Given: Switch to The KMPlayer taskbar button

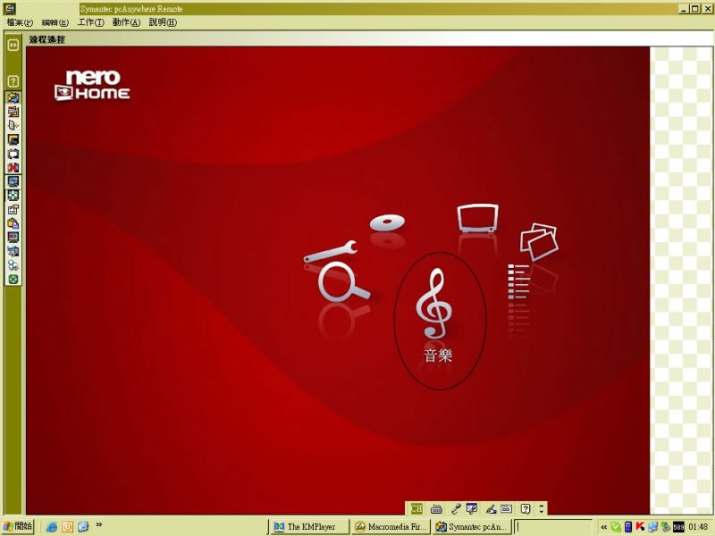Looking at the screenshot, I should [x=309, y=526].
